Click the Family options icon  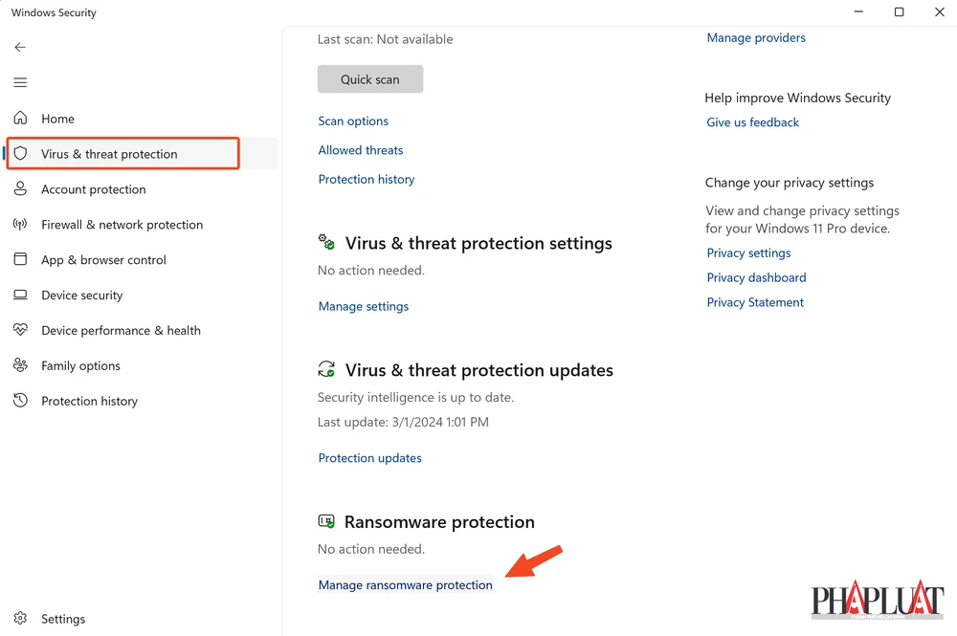point(20,366)
